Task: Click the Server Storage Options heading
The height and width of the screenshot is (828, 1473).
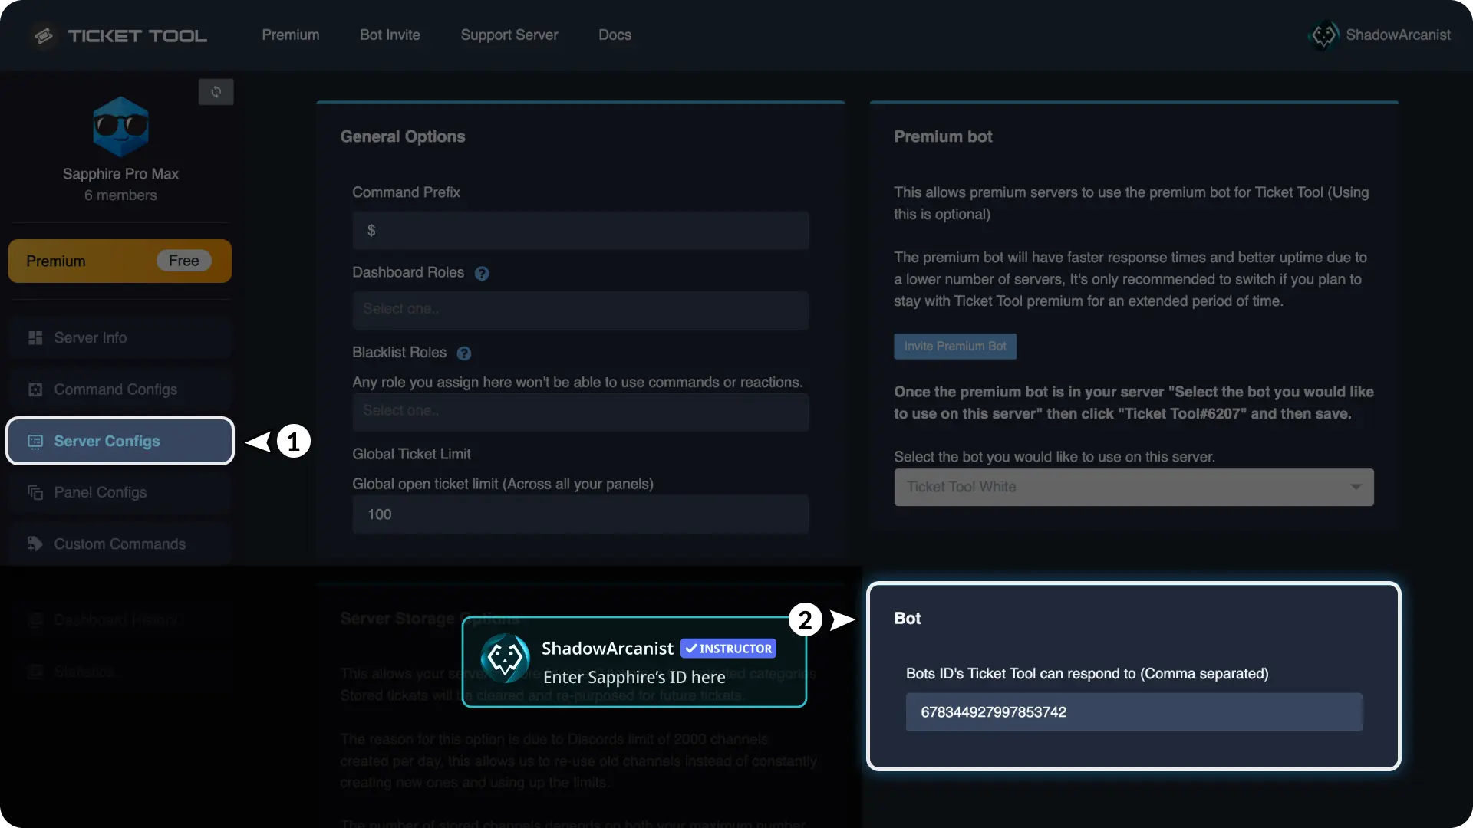Action: click(x=430, y=619)
